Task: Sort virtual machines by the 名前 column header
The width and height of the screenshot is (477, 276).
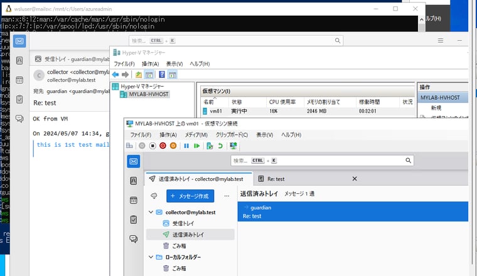Action: click(215, 102)
